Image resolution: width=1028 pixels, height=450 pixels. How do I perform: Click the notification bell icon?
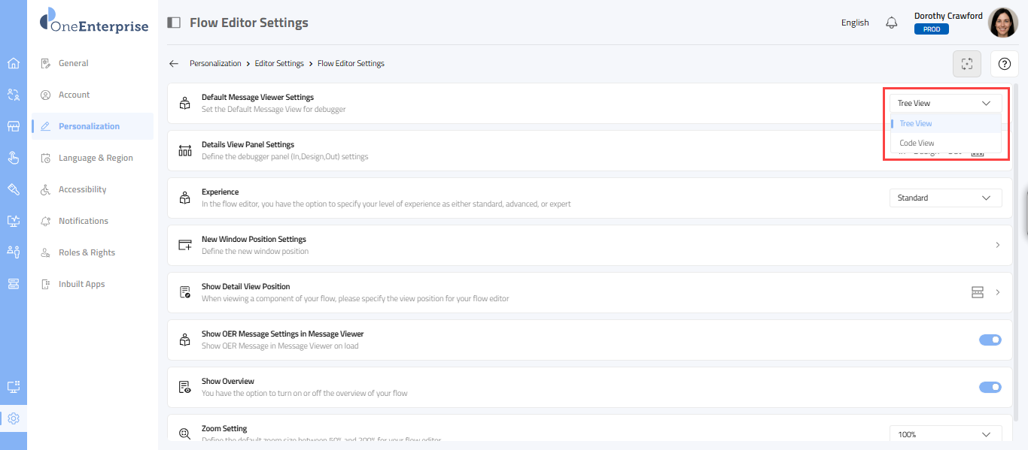click(x=892, y=23)
